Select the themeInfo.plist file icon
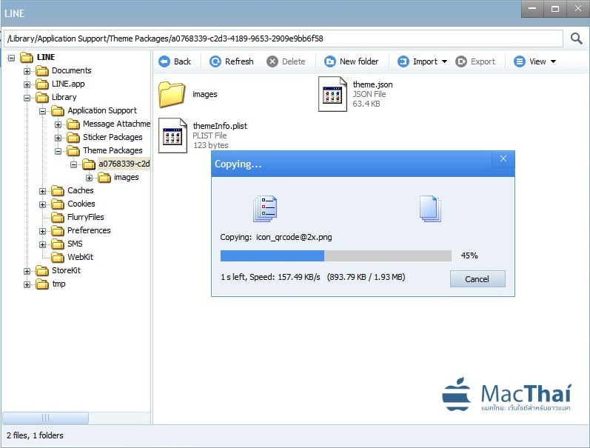 click(x=172, y=136)
